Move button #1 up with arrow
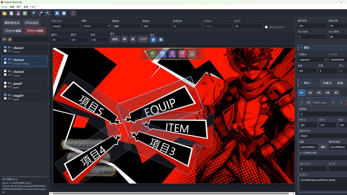The width and height of the screenshot is (347, 195). pyautogui.click(x=333, y=102)
